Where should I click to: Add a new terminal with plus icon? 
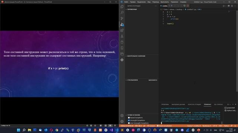pos(228,104)
